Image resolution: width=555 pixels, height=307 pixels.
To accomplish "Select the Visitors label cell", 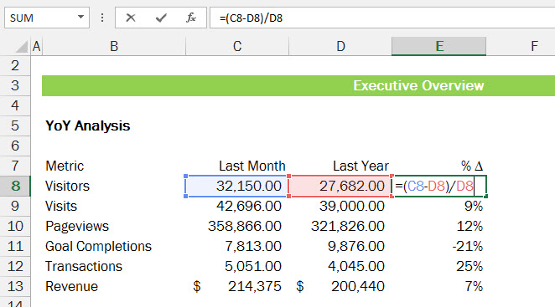I will coord(114,186).
